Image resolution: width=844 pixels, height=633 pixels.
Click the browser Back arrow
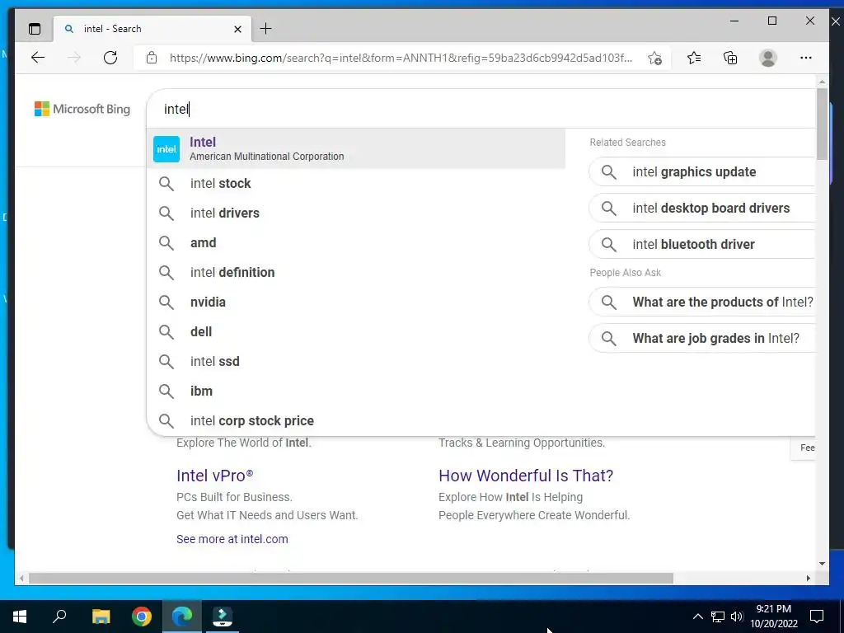(x=38, y=58)
